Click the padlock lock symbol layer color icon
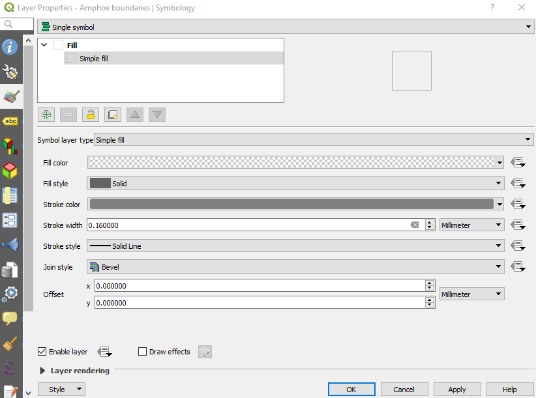 tap(91, 115)
